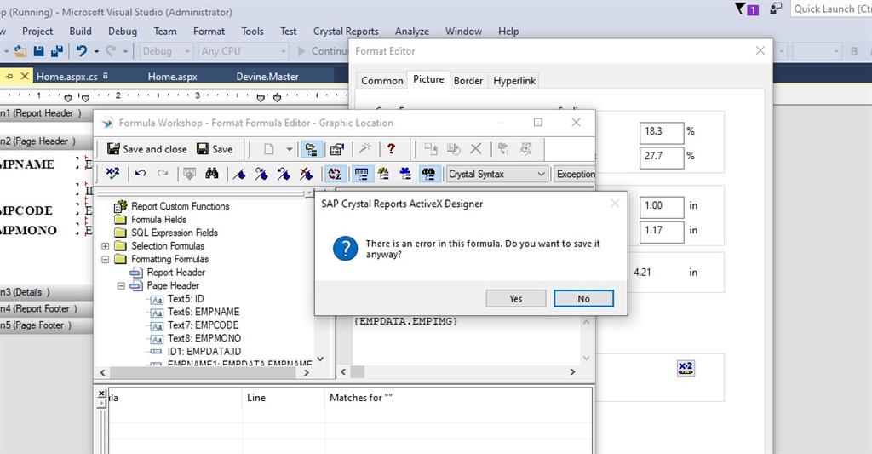Open the Team menu in Visual Studio
The image size is (872, 454).
coord(165,32)
